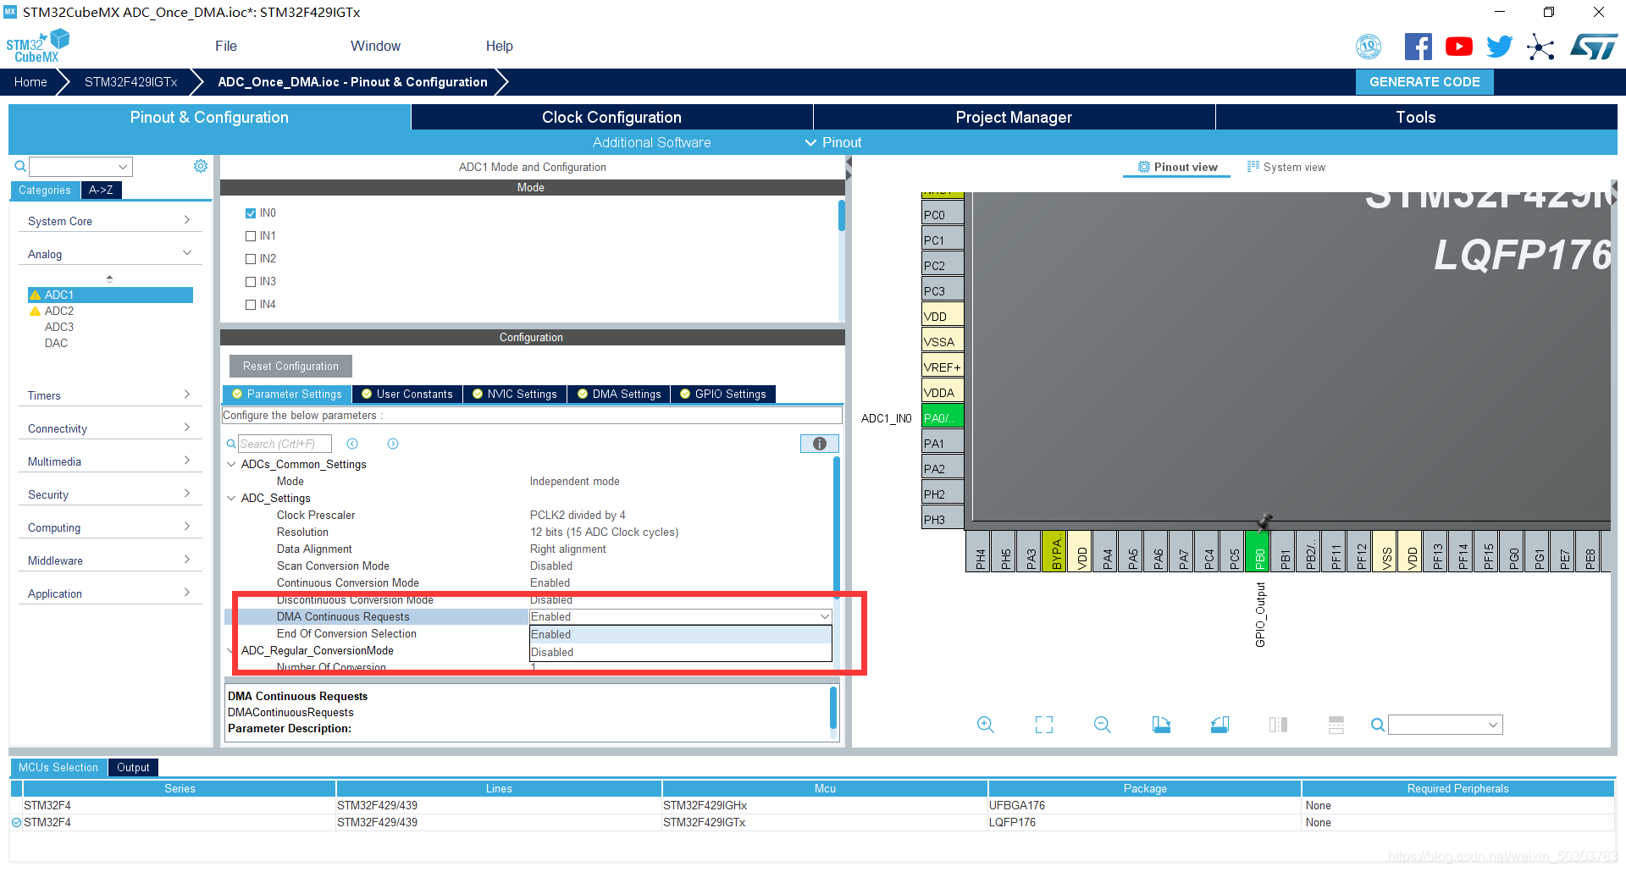This screenshot has width=1626, height=872.
Task: Choose Enabled in the dropdown list
Action: tap(680, 634)
